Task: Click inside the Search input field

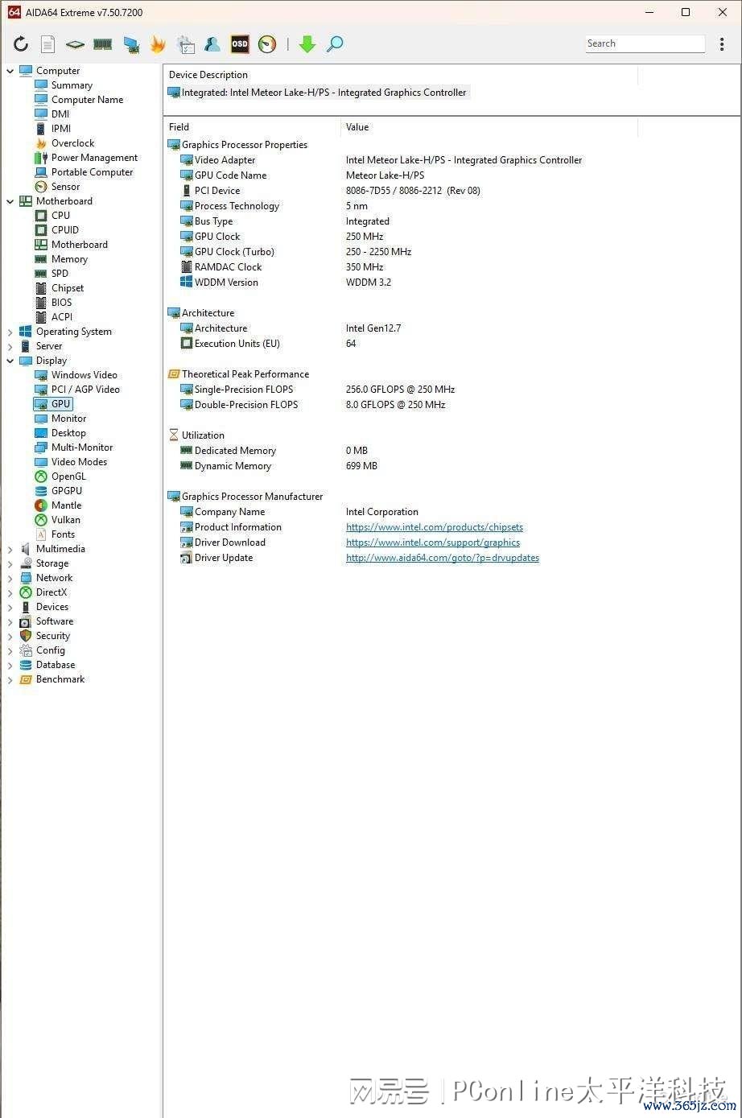Action: click(645, 43)
